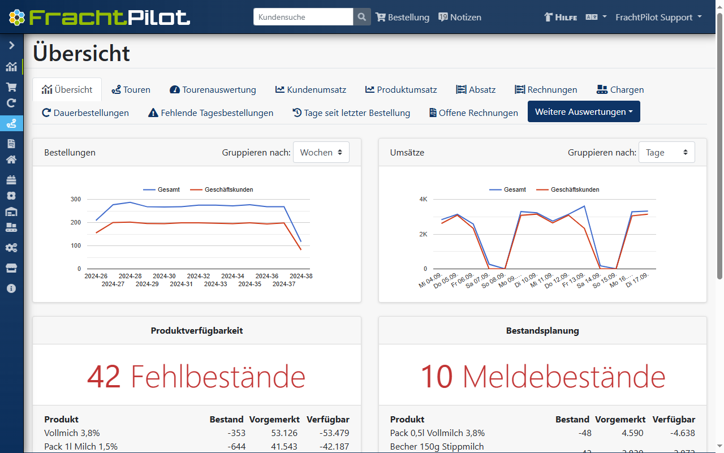Click the Vollmilch 3,8% product row
Viewport: 724px width, 453px height.
[x=197, y=433]
